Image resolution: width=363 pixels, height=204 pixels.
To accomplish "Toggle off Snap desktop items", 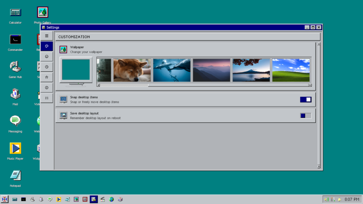I will pos(305,99).
